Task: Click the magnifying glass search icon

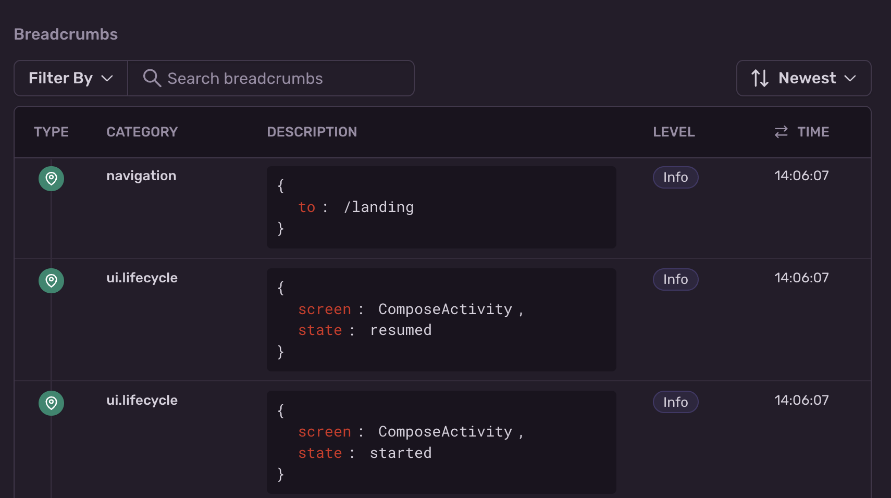Action: pyautogui.click(x=152, y=78)
